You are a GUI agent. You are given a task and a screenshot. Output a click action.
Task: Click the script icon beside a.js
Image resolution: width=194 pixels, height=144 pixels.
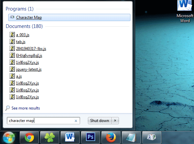12,76
